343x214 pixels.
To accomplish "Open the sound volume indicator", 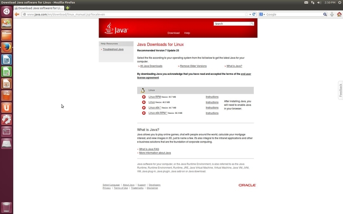I will tap(319, 3).
